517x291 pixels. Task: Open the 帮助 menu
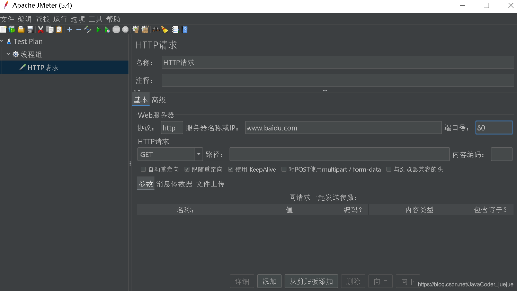(113, 19)
